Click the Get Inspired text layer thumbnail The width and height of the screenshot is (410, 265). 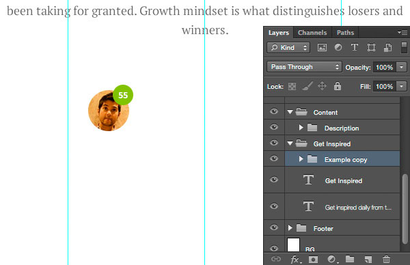pos(308,180)
